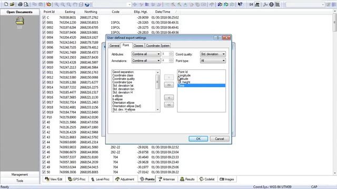Open the Annotations 'Combine all' dropdown

click(x=146, y=61)
